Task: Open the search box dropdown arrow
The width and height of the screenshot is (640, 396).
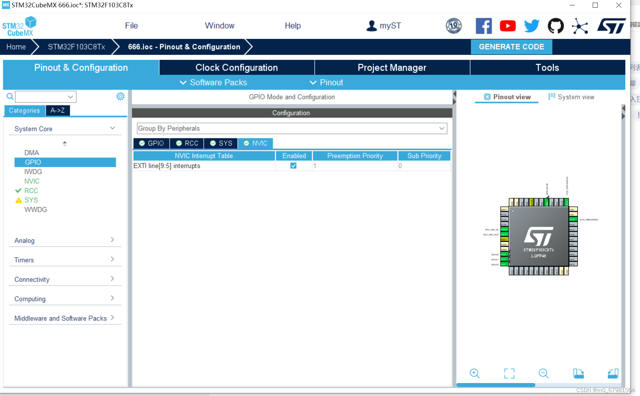Action: 70,97
